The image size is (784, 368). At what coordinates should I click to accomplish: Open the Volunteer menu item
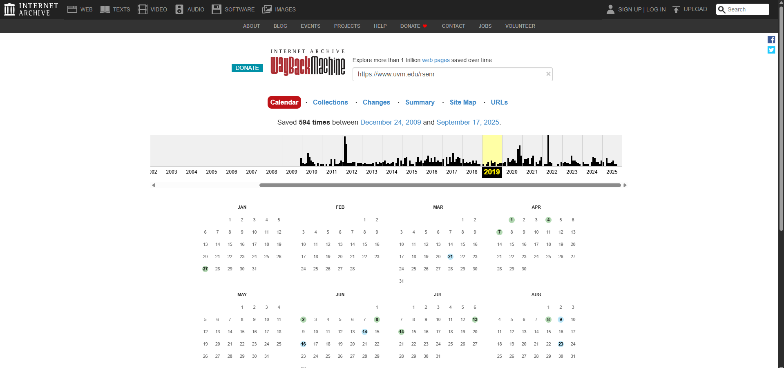[520, 26]
